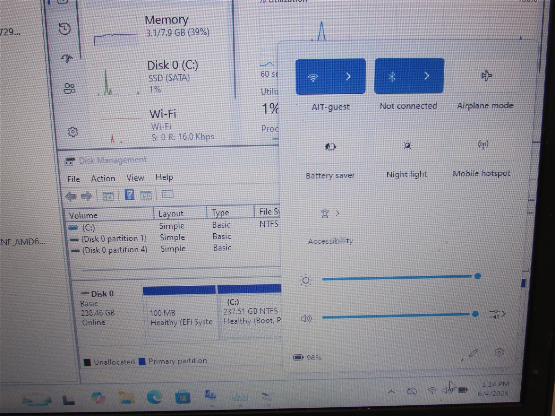Image resolution: width=555 pixels, height=416 pixels.
Task: Open Startup apps gauge icon in Task Manager
Action: pos(67,59)
